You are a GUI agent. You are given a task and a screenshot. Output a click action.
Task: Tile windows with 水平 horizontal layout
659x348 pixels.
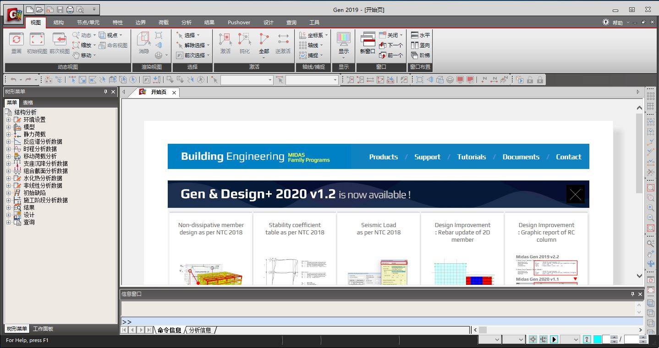click(420, 35)
